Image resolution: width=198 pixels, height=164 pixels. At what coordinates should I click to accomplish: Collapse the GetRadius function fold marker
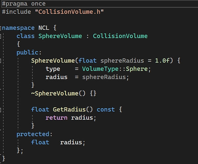tap(0, 110)
